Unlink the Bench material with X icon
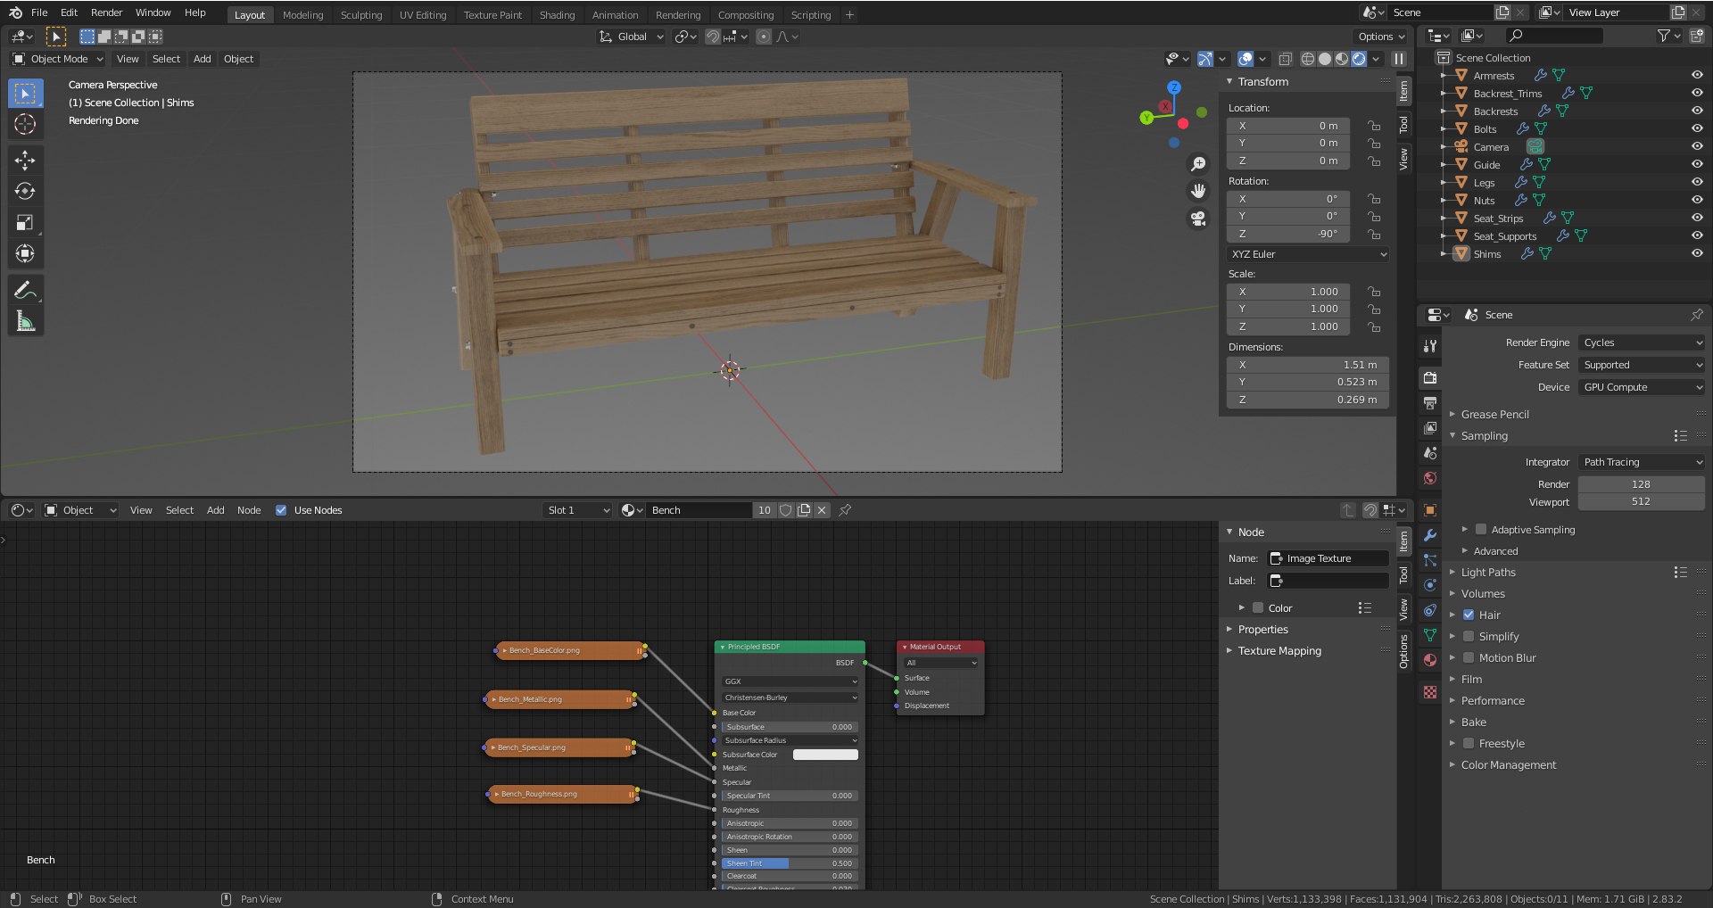The width and height of the screenshot is (1713, 908). pos(822,510)
